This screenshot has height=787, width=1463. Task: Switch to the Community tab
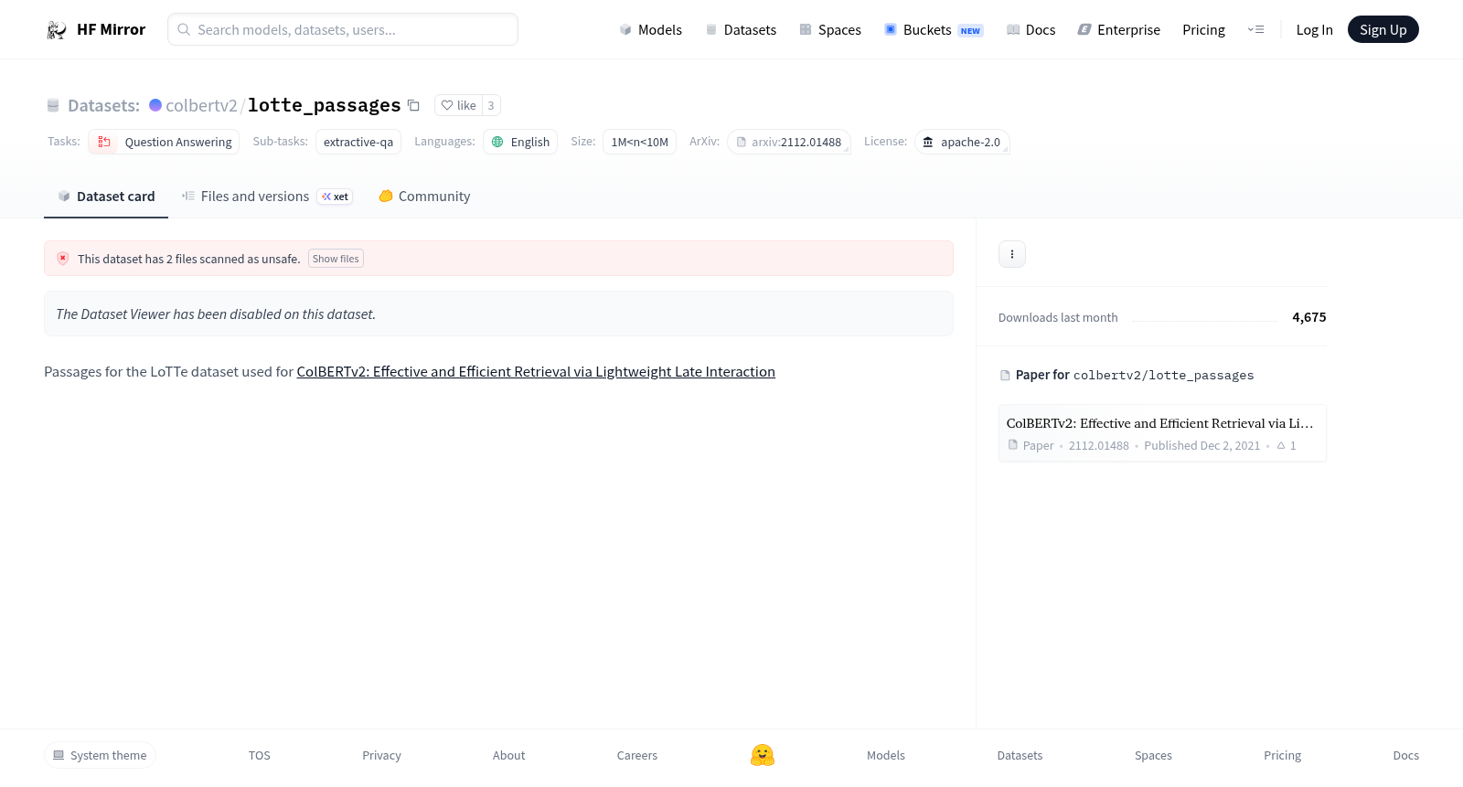424,197
